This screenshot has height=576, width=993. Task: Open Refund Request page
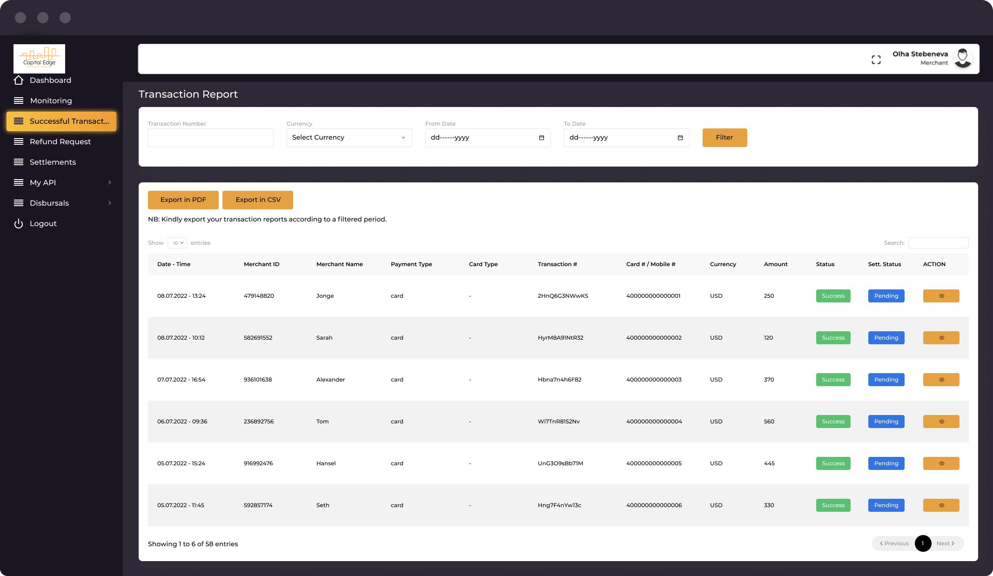[x=60, y=141]
